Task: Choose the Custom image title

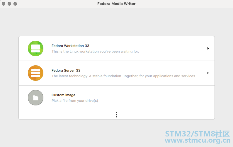Action: click(63, 95)
